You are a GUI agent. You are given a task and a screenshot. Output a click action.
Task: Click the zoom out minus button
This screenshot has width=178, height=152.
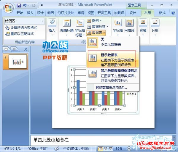click(129, 148)
